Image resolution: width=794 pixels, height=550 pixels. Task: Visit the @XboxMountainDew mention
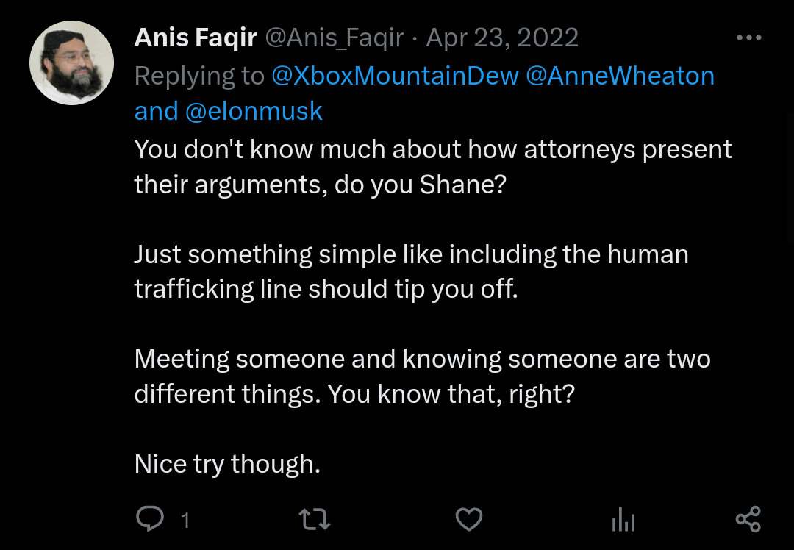pos(395,76)
